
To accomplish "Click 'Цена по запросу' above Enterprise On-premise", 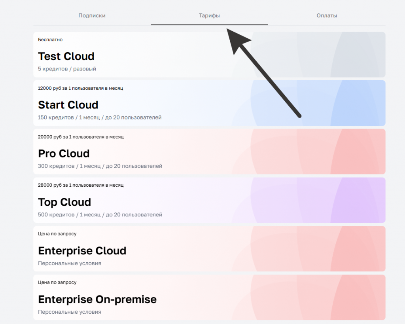I will [57, 282].
